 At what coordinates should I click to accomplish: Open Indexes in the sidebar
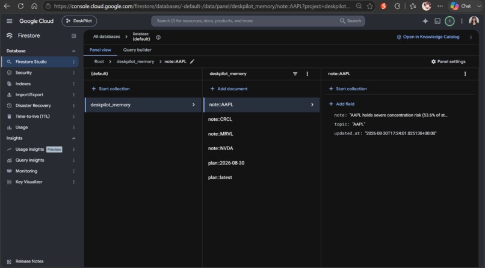click(23, 84)
